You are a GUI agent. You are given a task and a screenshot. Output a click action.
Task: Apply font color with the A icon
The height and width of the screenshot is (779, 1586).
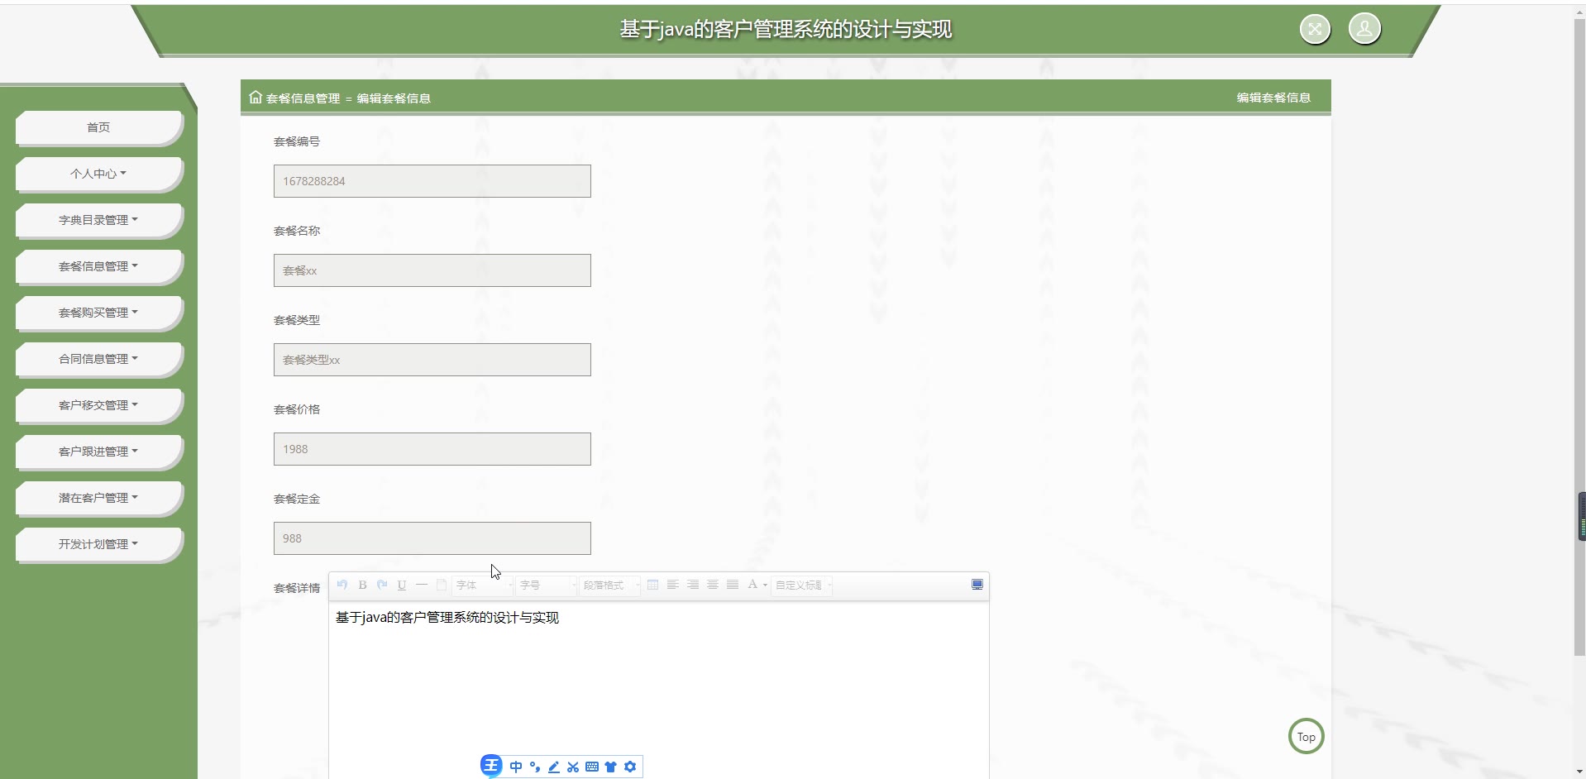click(x=752, y=585)
